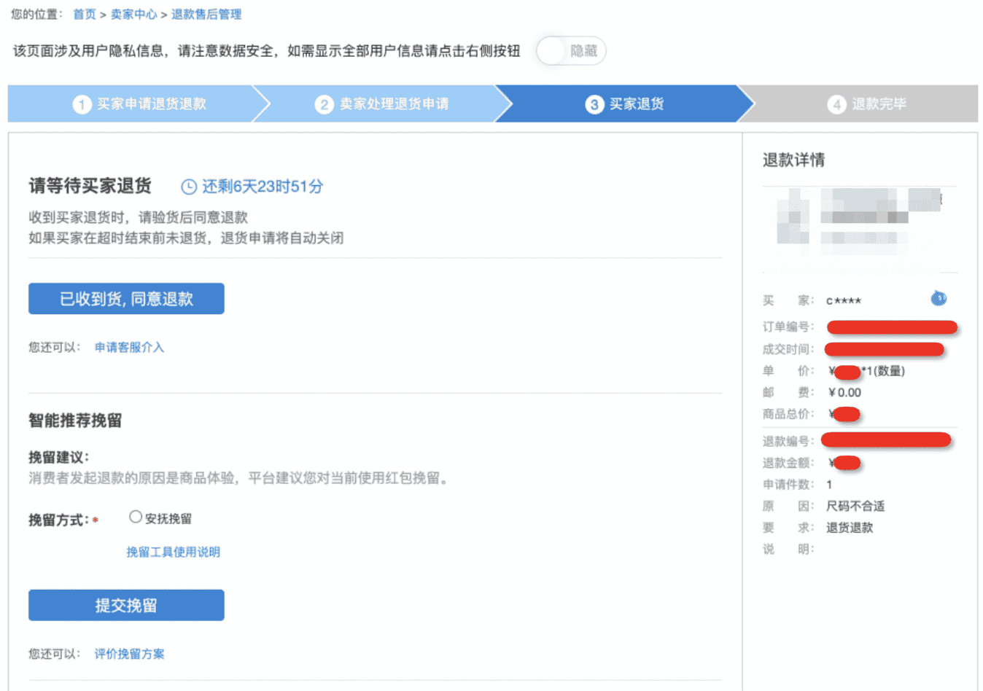This screenshot has height=691, width=983.
Task: Open 挽留工具使用说明 help link
Action: click(x=173, y=552)
